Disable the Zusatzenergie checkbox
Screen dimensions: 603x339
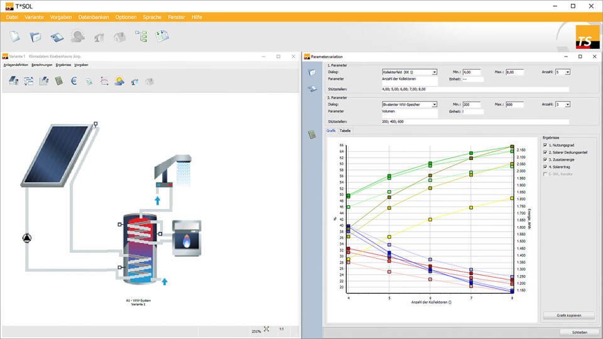545,160
